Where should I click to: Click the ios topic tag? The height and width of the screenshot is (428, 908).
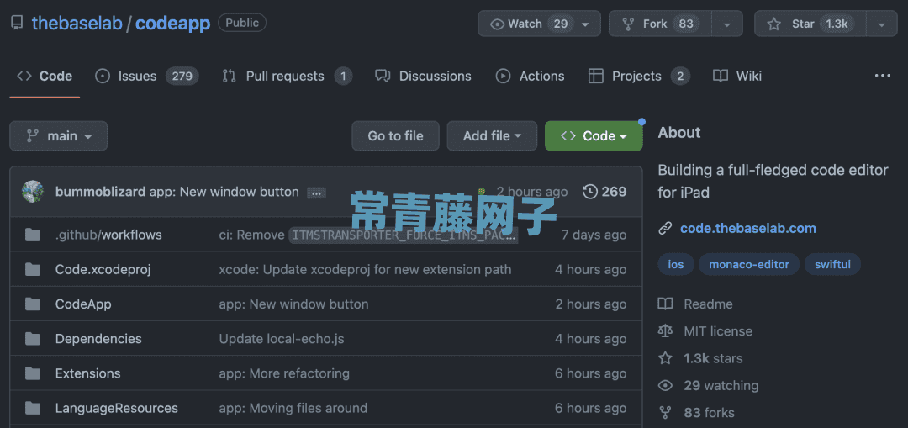click(676, 265)
